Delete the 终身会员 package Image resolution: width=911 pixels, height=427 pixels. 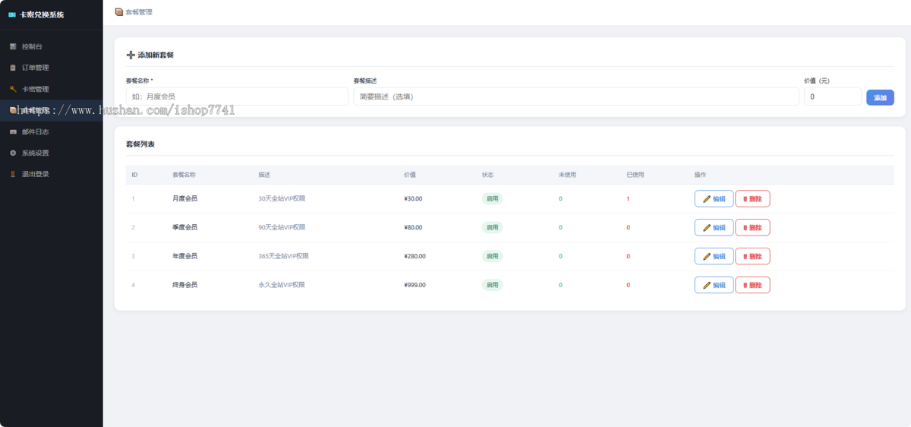(752, 285)
